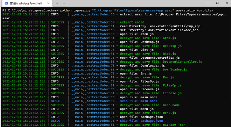Click the line open file: package.json
231x127 pixels.
click(x=141, y=117)
